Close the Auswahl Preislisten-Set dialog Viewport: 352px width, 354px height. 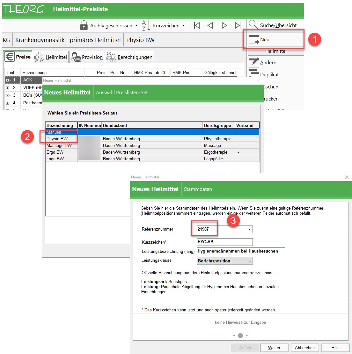[x=259, y=80]
